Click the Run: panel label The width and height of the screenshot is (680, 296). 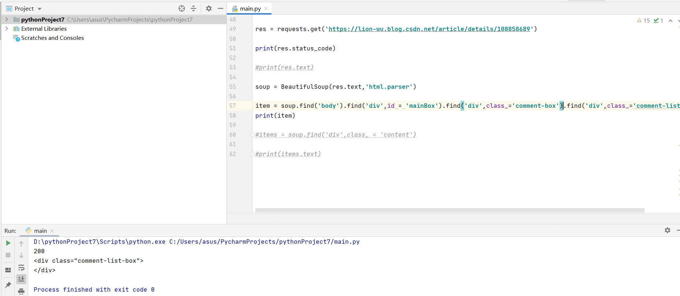pos(10,231)
